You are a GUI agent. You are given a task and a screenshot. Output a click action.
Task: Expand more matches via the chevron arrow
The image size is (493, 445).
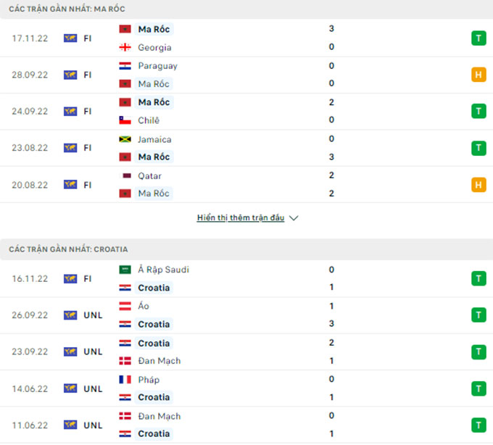pos(294,217)
